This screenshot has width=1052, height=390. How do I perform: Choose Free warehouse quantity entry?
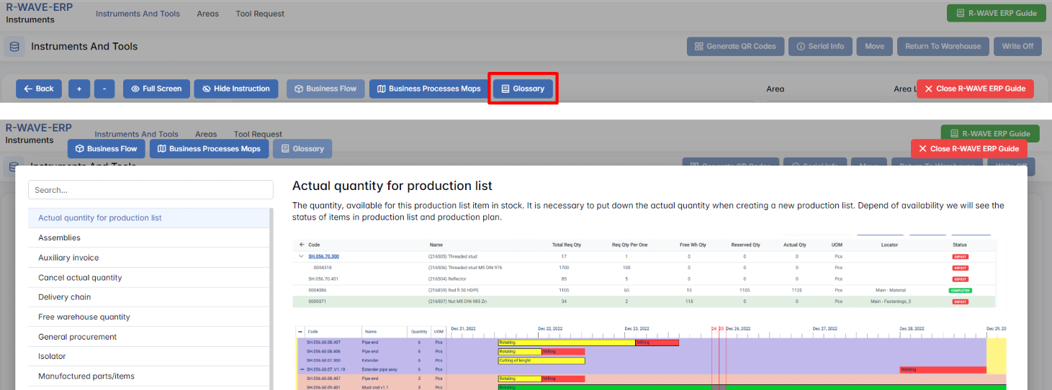[84, 317]
